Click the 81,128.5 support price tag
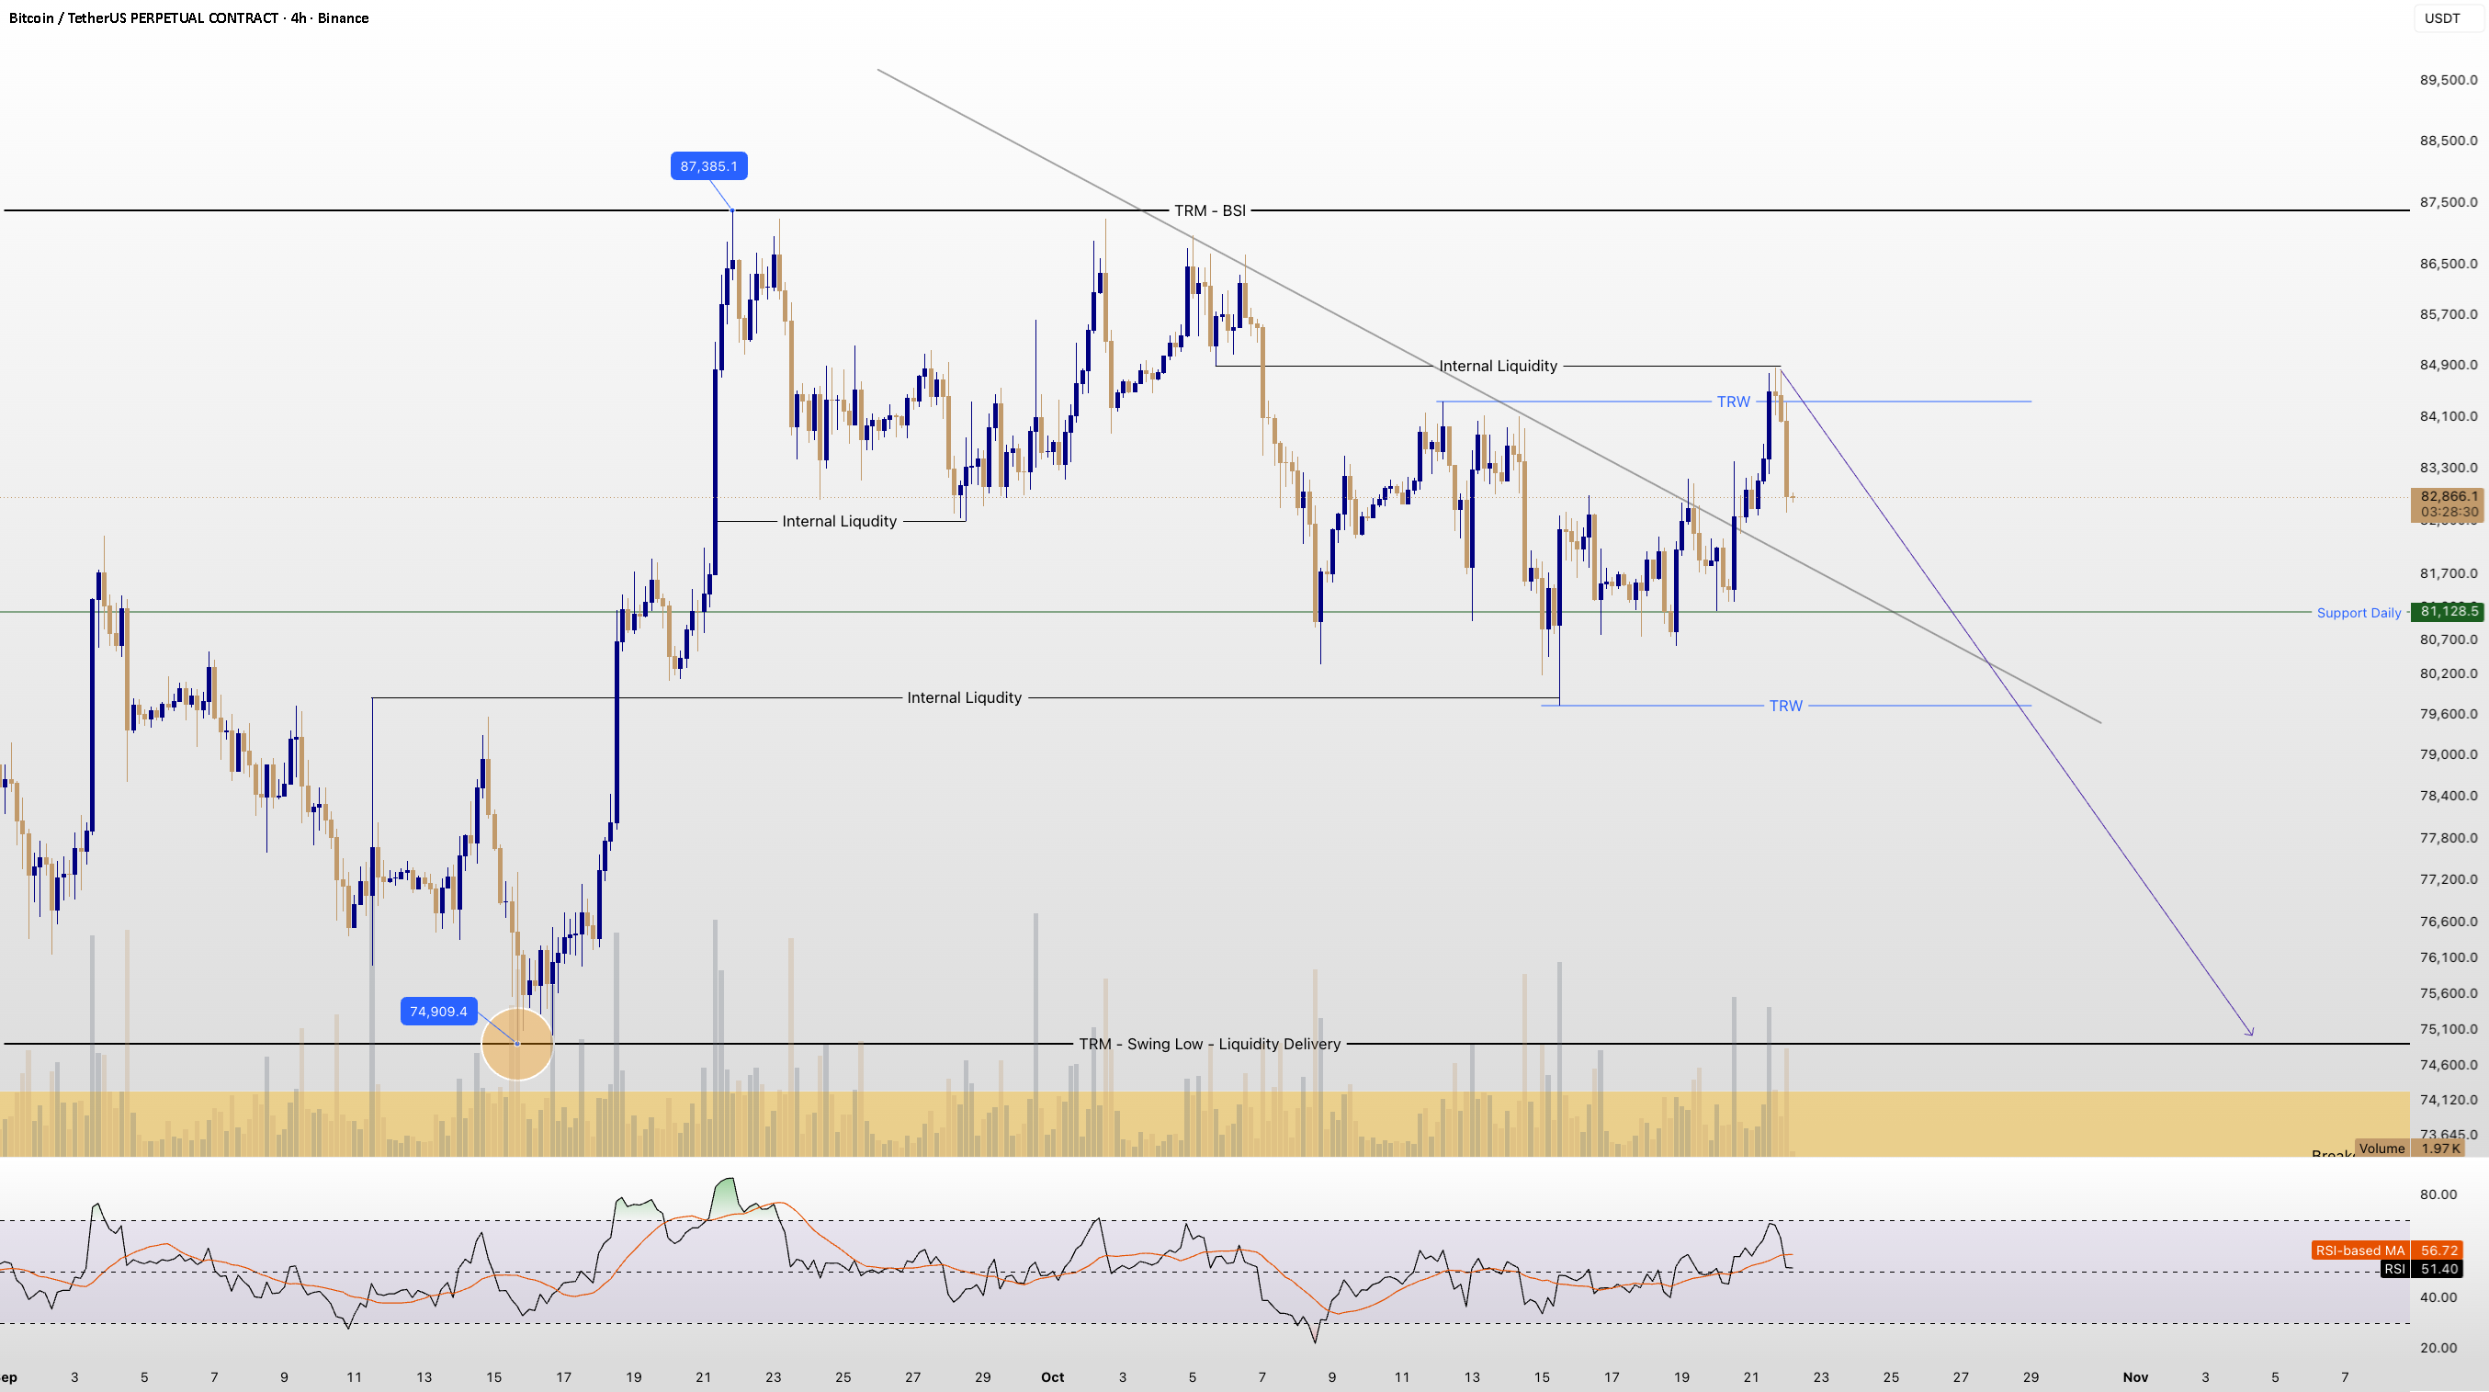 coord(2449,610)
